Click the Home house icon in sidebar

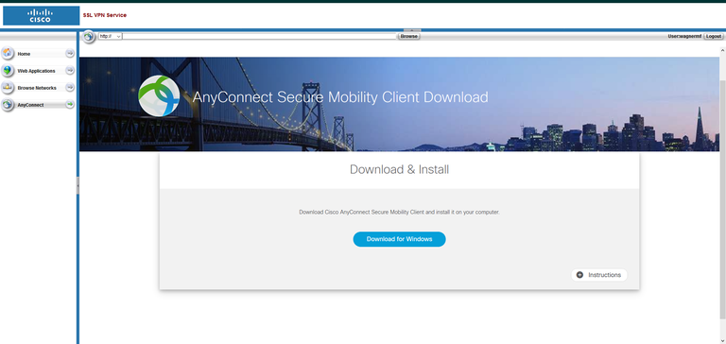point(8,53)
